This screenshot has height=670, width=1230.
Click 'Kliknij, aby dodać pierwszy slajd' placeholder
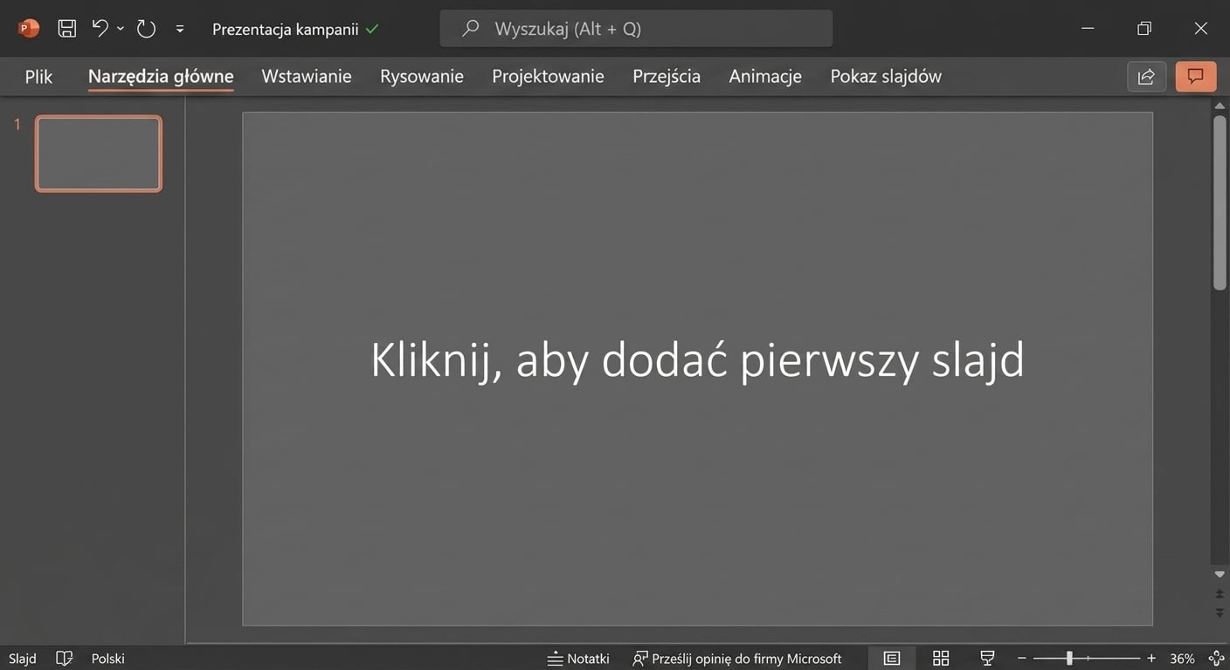tap(697, 359)
